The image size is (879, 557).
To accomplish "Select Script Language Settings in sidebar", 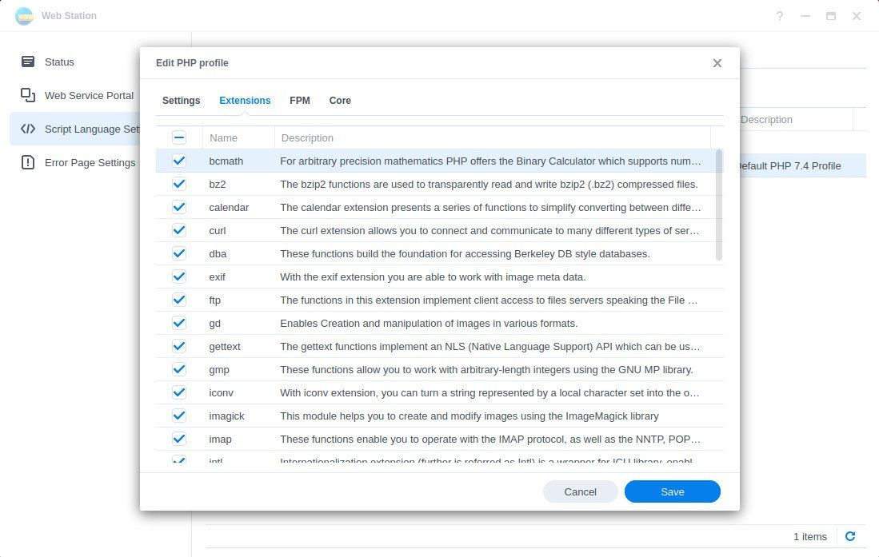I will coord(93,129).
